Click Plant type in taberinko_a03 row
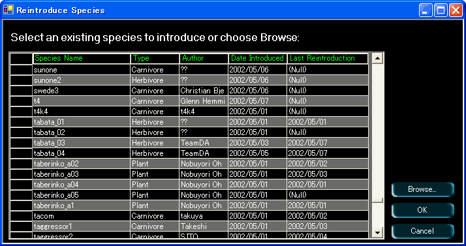Viewport: 466px width, 246px height. (155, 174)
